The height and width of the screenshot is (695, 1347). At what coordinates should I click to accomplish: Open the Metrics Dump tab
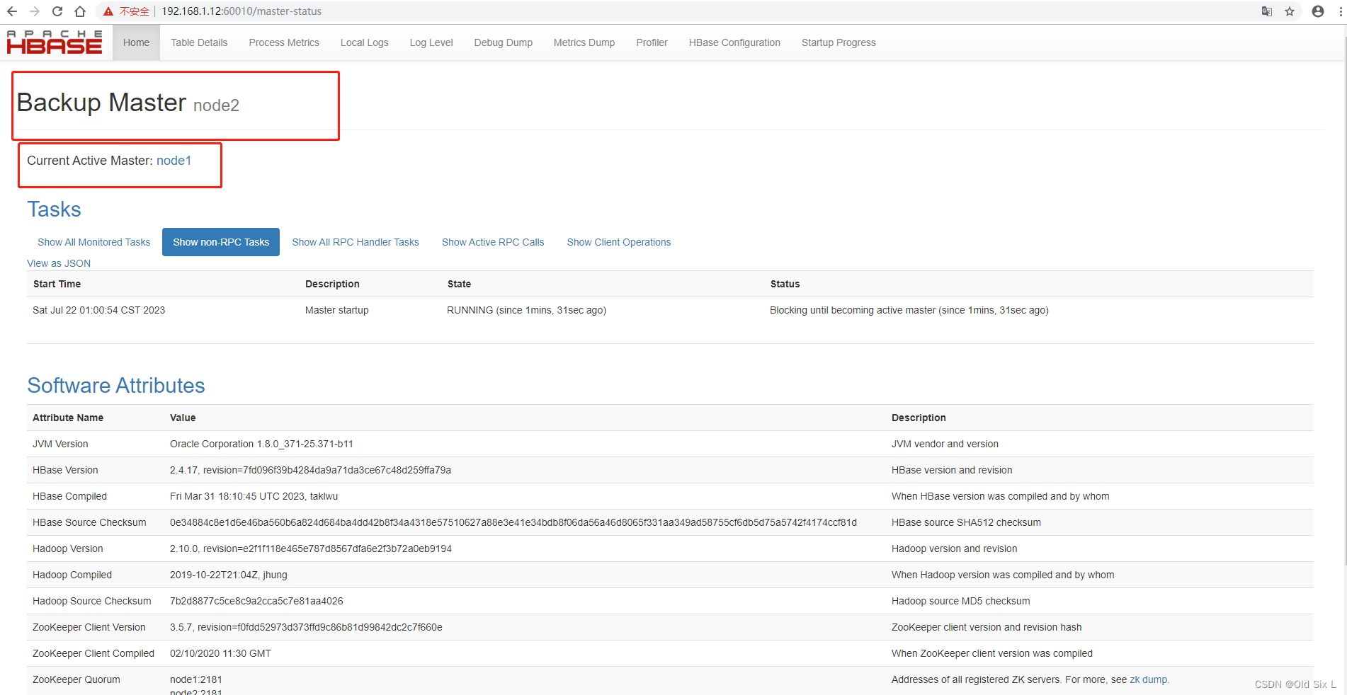[x=584, y=42]
